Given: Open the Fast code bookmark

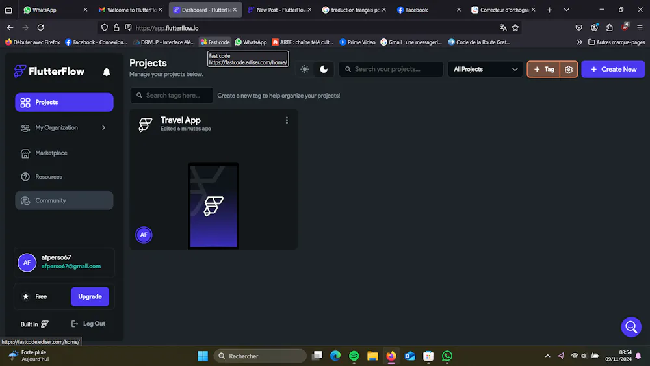Looking at the screenshot, I should [x=215, y=42].
